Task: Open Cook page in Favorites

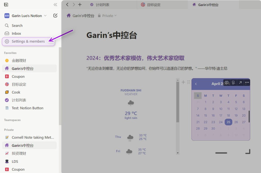Action: coord(30,92)
